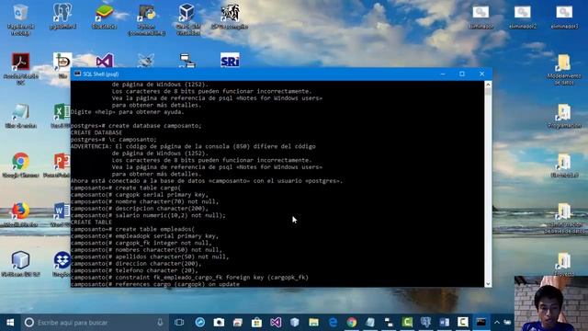Open File Explorer from the taskbar
Image resolution: width=588 pixels, height=331 pixels.
(x=313, y=323)
